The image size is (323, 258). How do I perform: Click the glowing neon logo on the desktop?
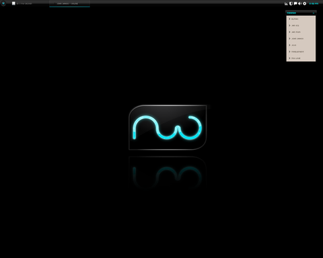(x=168, y=127)
